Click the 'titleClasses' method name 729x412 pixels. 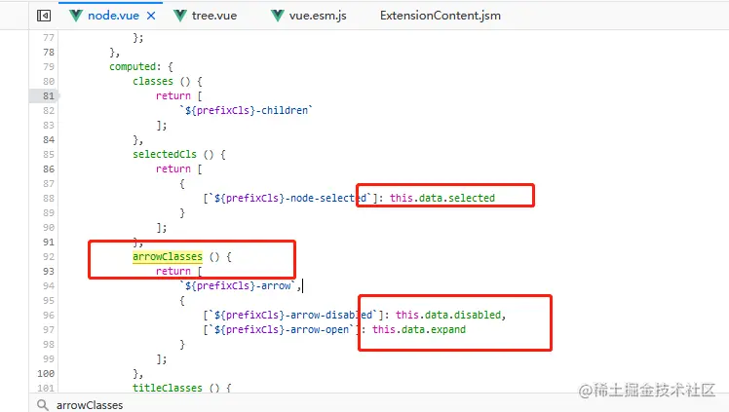click(168, 388)
